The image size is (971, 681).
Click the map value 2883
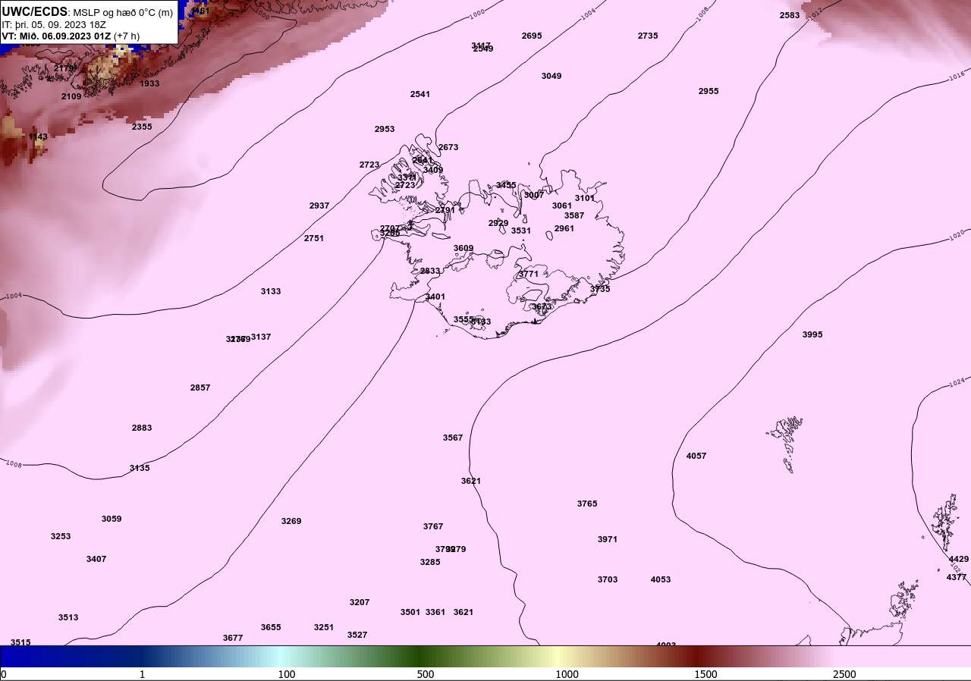(x=142, y=428)
